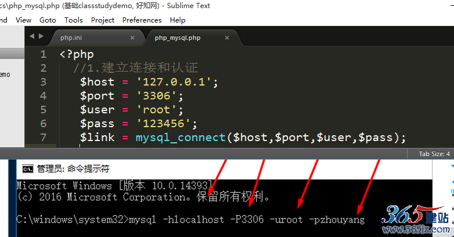This screenshot has height=237, width=454.
Task: Click the next tab arrow
Action: pos(41,36)
